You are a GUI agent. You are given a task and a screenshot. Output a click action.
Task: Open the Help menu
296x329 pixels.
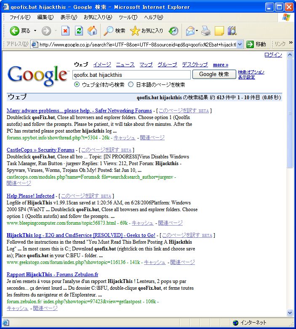coord(154,17)
